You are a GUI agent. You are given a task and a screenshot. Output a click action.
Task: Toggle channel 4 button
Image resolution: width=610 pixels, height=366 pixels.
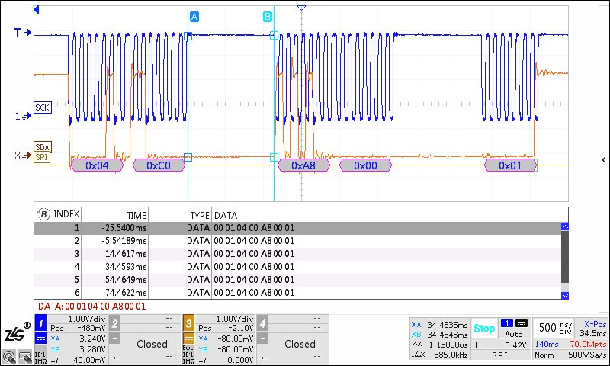pyautogui.click(x=262, y=323)
